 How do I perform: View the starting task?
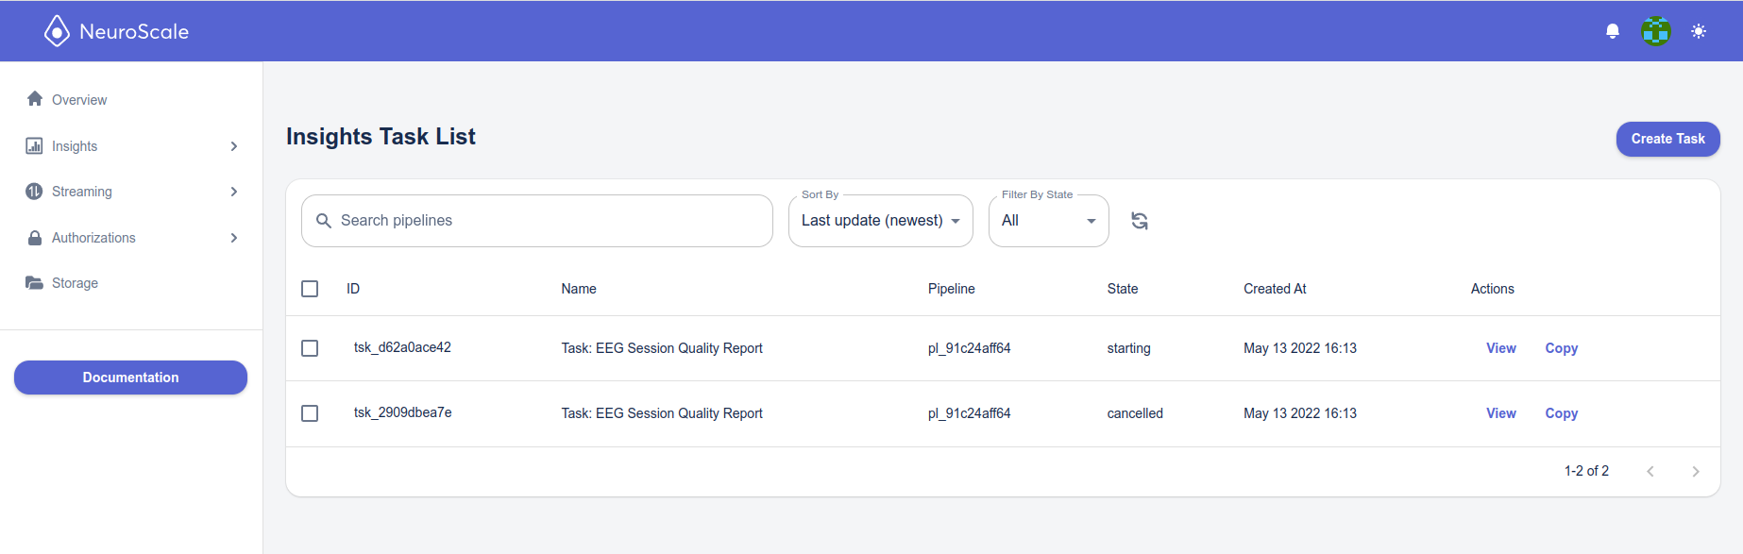1501,348
